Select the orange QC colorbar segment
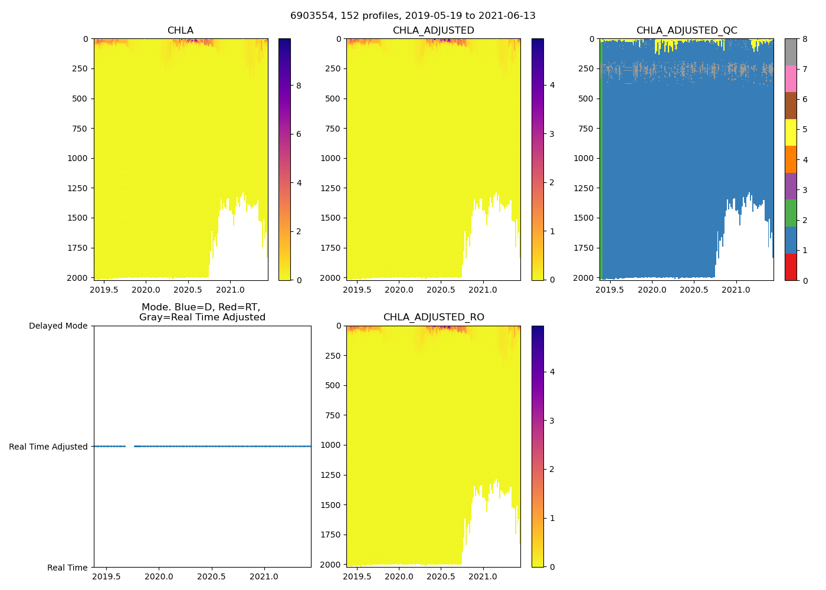This screenshot has width=826, height=590. click(x=791, y=159)
